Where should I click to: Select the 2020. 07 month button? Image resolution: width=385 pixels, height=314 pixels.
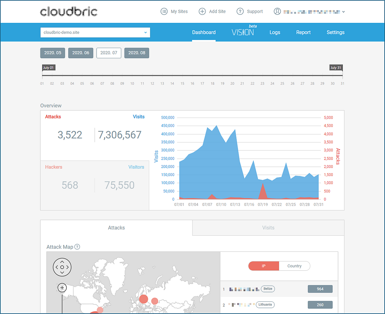109,53
